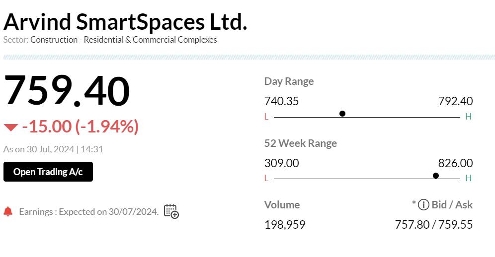Click the red earnings alert bell icon
495x257 pixels.
pos(8,212)
